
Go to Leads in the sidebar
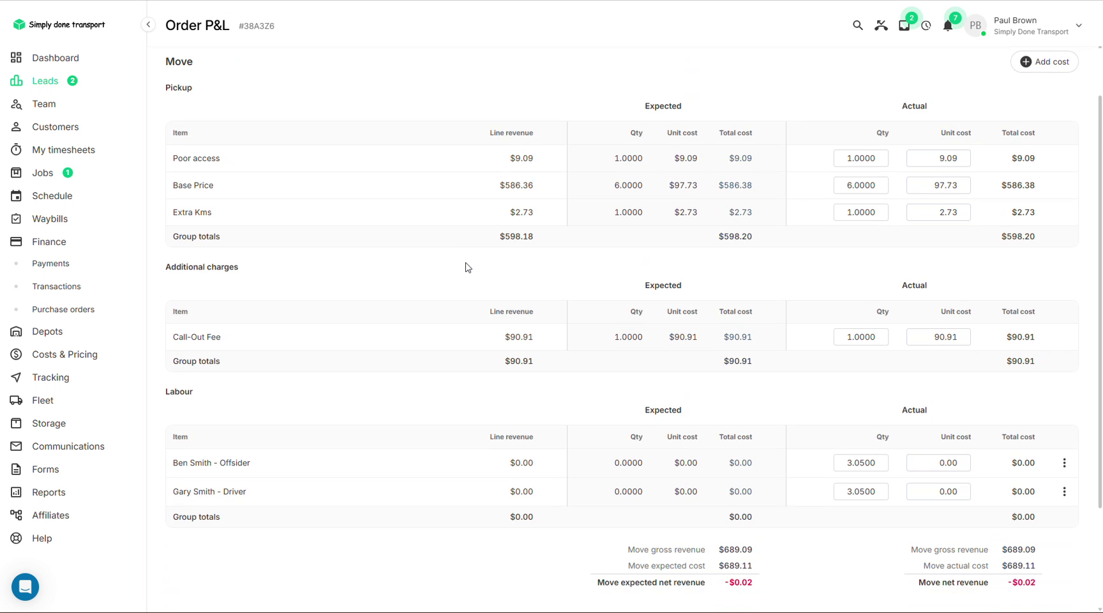pyautogui.click(x=45, y=80)
